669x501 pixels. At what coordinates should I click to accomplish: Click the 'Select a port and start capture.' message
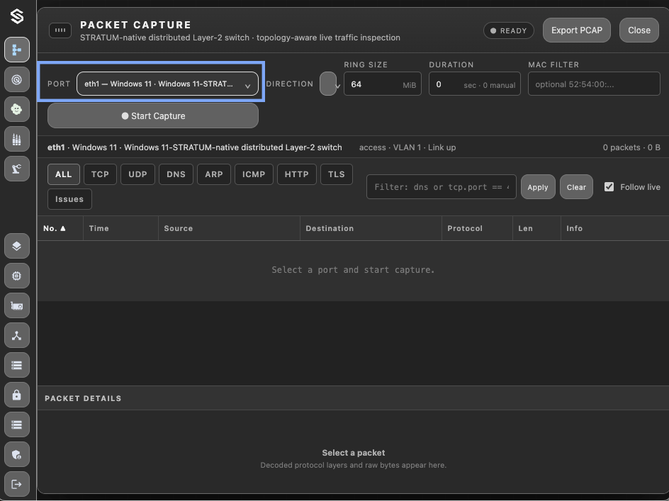[x=353, y=270]
